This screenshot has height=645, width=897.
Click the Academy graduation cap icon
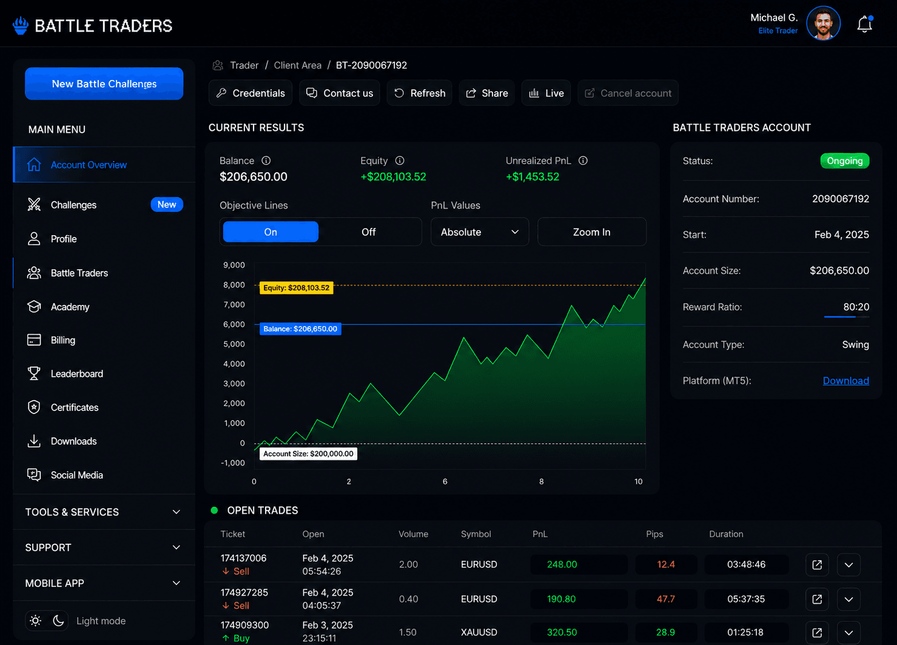click(34, 307)
